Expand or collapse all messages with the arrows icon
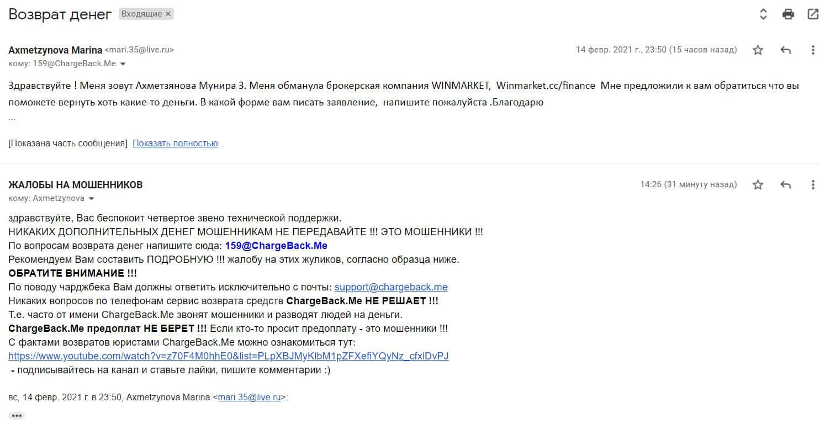830x429 pixels. [763, 14]
